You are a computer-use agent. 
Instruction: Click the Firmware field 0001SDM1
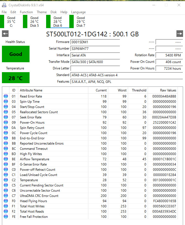click(x=95, y=42)
